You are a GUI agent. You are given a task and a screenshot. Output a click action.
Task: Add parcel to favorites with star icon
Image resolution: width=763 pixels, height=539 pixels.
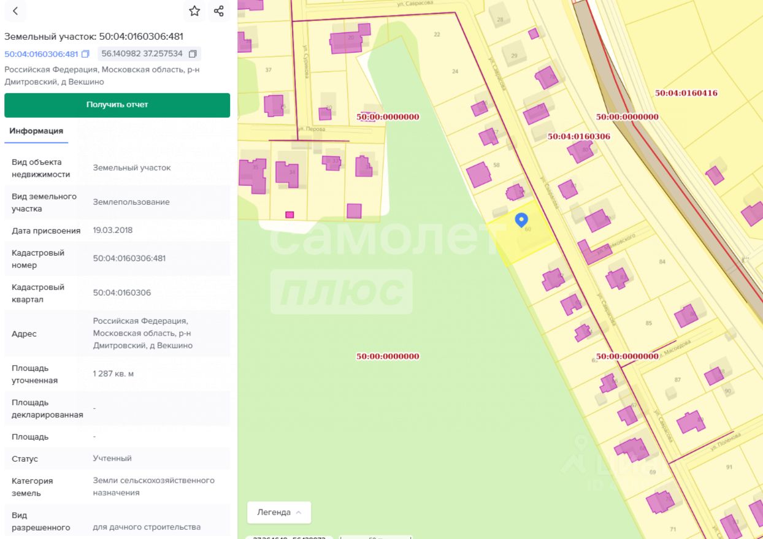(194, 11)
